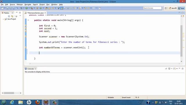This screenshot has height=105, width=186.
Task: Select the FibonacciSeries.java editor tab
Action: pyautogui.click(x=35, y=13)
